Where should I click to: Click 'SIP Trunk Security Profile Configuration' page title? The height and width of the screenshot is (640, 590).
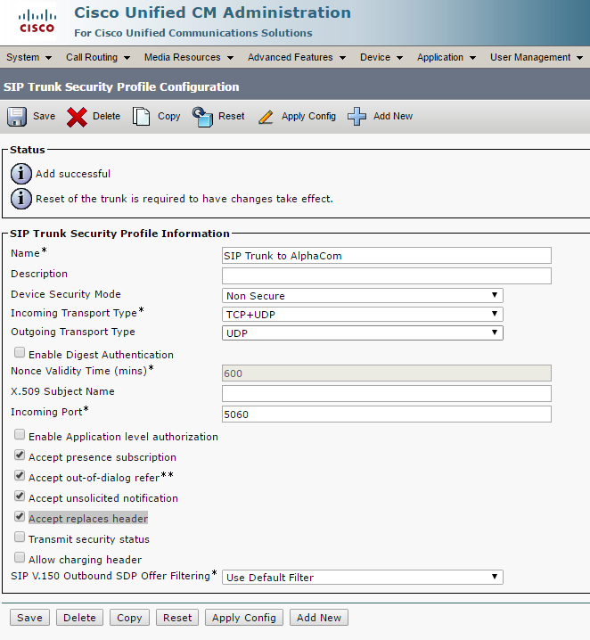[x=121, y=87]
